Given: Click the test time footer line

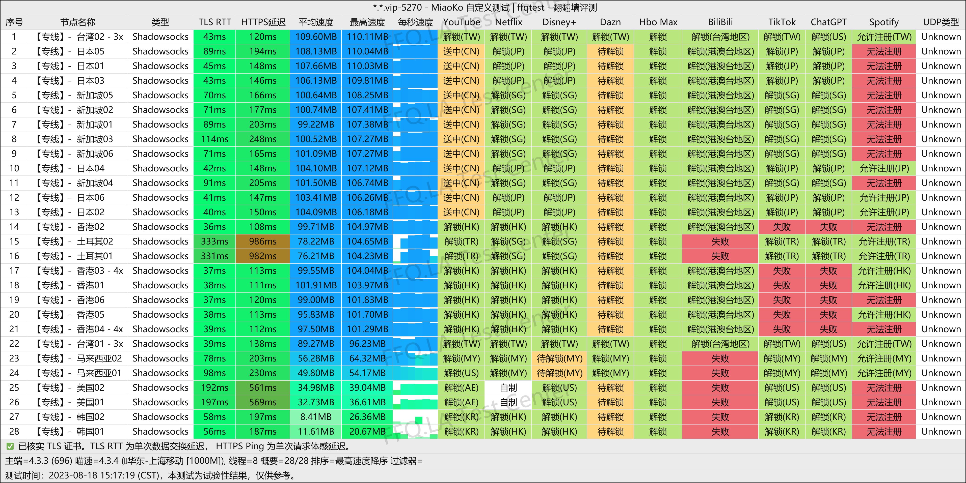Looking at the screenshot, I should (x=151, y=475).
